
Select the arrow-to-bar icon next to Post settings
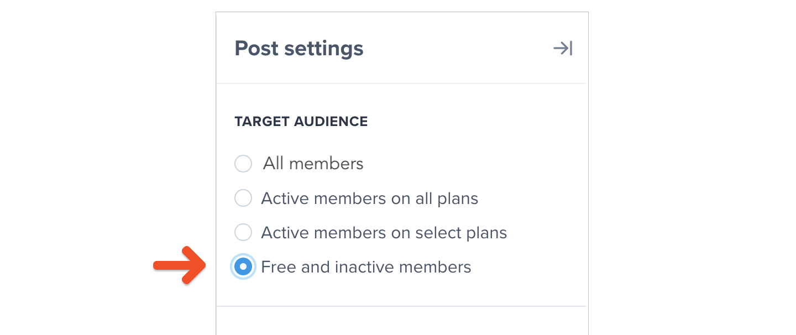[562, 48]
